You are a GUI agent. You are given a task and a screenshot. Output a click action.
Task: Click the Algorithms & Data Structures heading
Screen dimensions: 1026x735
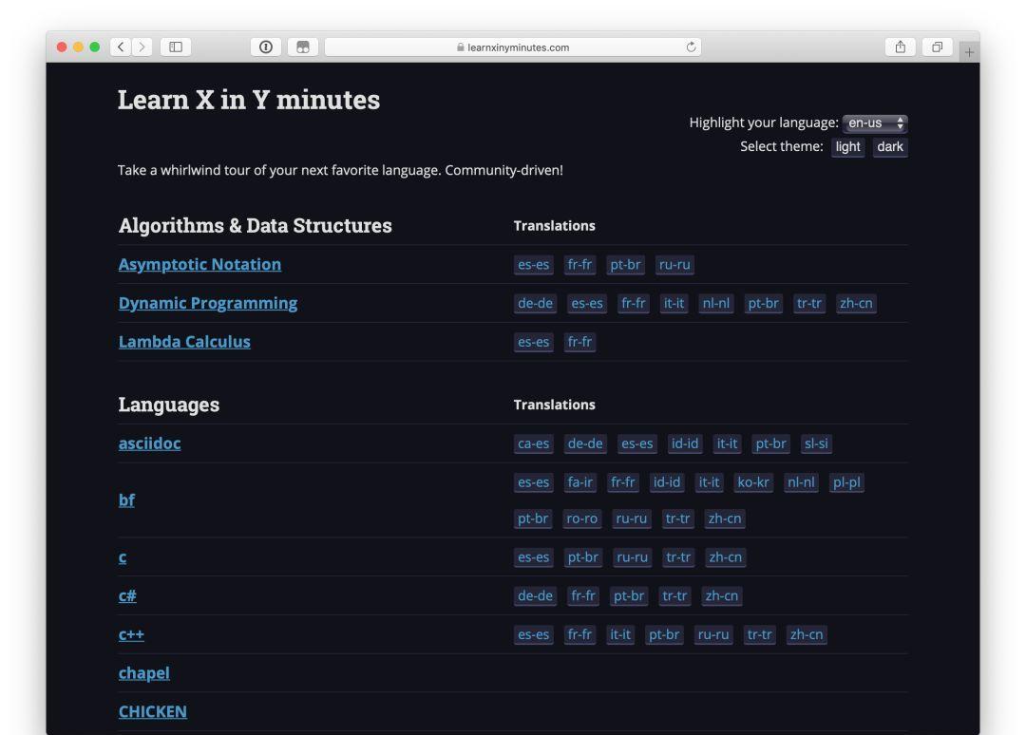[256, 226]
